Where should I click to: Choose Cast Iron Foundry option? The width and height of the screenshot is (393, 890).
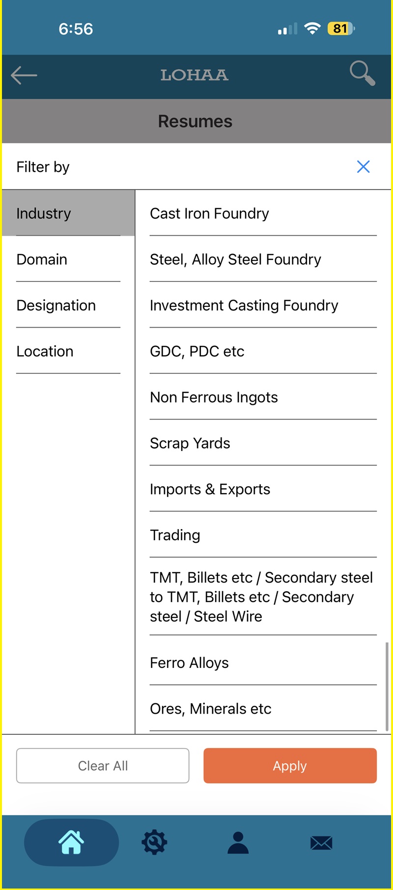263,213
